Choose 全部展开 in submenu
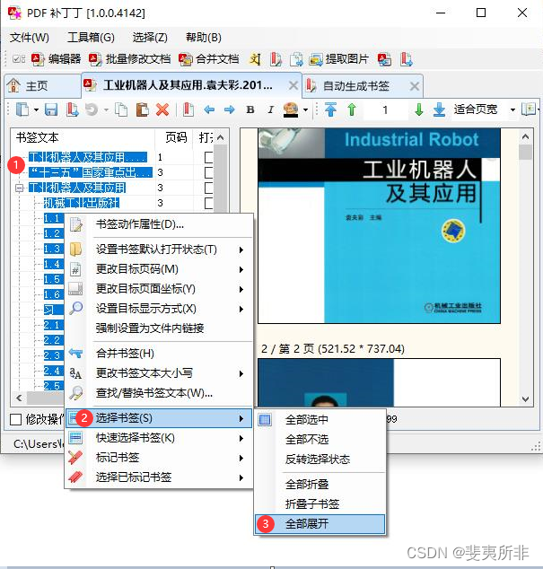This screenshot has width=543, height=569. tap(320, 524)
